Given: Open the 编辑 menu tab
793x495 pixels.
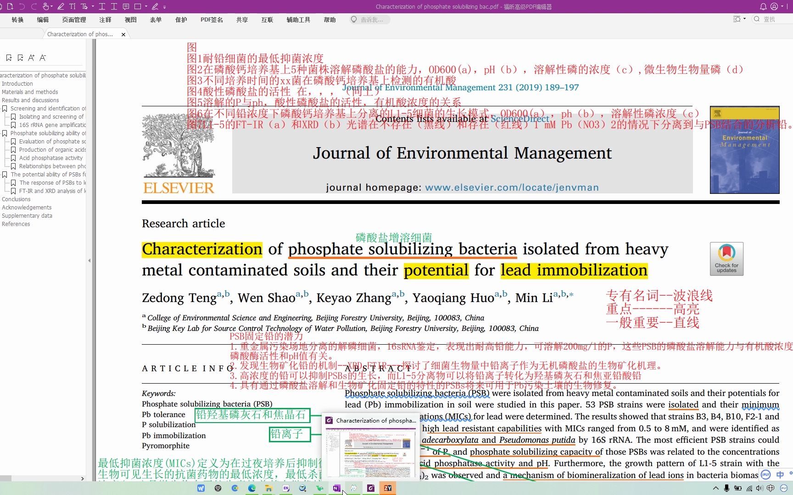Looking at the screenshot, I should pyautogui.click(x=43, y=20).
